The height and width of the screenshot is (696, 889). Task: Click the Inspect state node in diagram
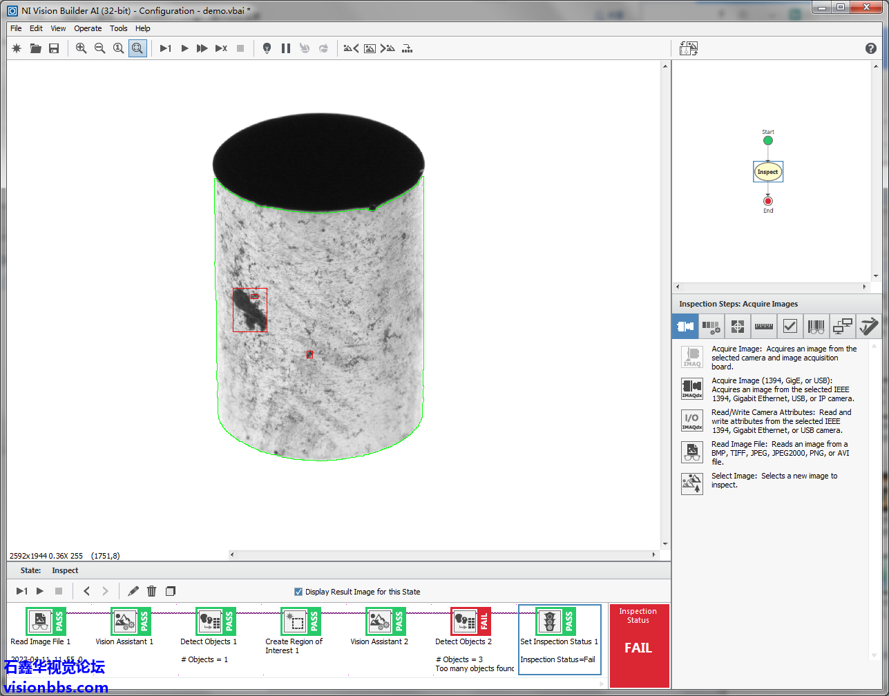pyautogui.click(x=767, y=172)
